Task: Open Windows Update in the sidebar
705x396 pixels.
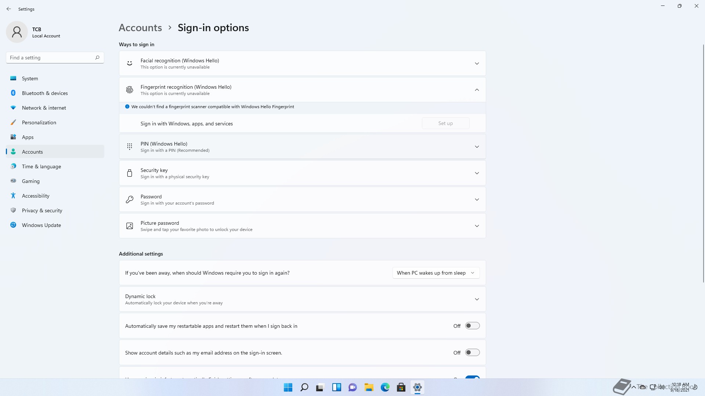Action: tap(55, 225)
